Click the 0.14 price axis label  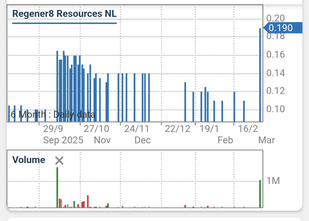coord(276,73)
